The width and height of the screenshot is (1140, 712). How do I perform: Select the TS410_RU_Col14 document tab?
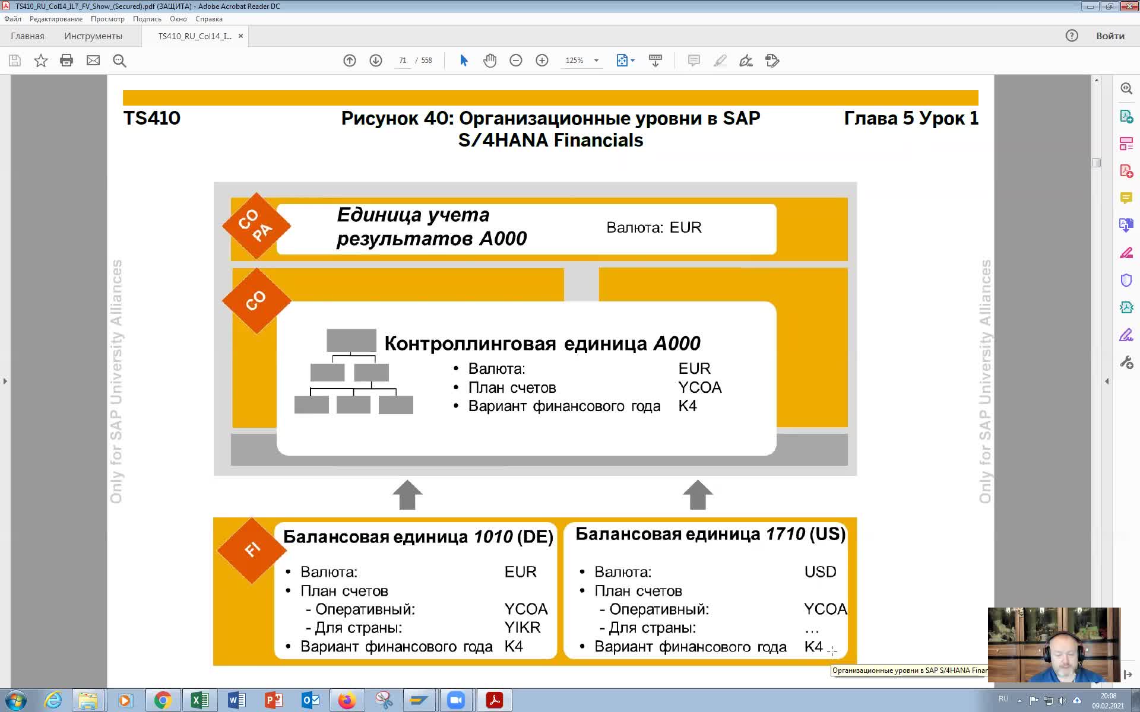[195, 36]
